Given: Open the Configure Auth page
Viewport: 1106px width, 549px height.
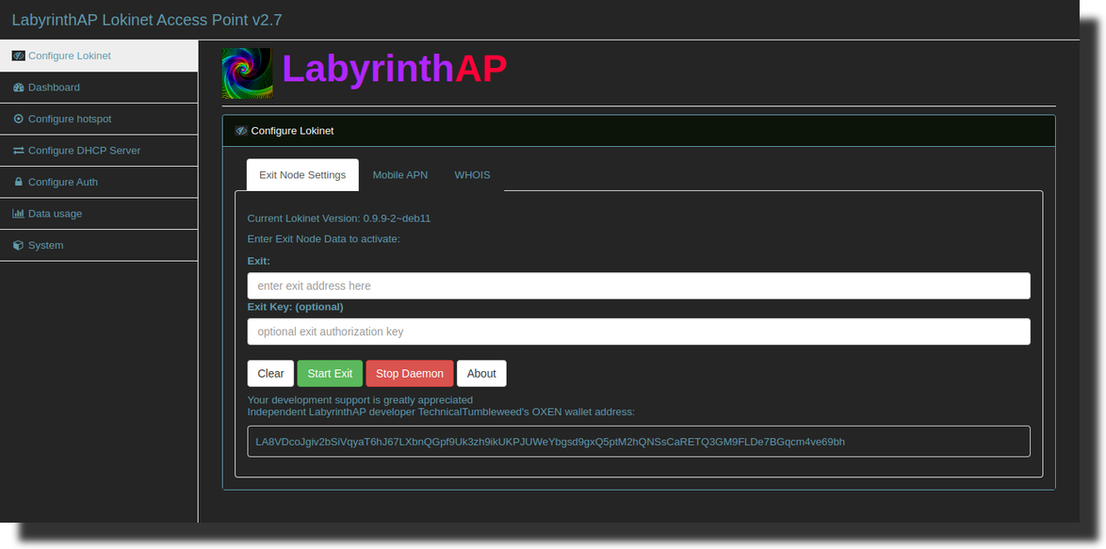Looking at the screenshot, I should point(99,182).
